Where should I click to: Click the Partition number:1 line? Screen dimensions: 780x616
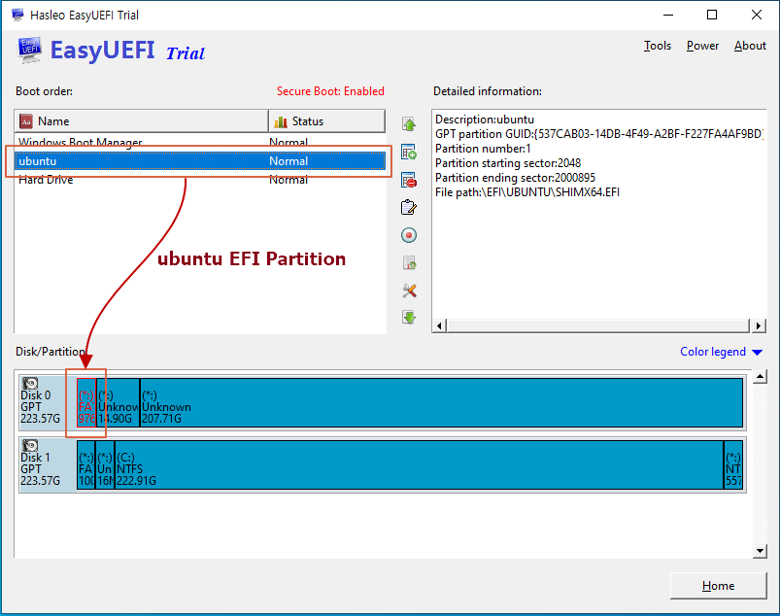[x=483, y=149]
